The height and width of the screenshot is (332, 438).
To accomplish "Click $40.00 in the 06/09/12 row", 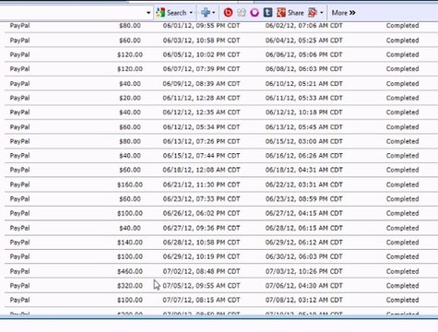I will (x=130, y=84).
